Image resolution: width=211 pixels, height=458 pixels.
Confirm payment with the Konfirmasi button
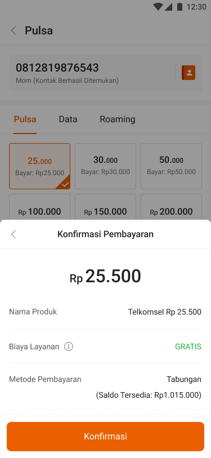[105, 437]
